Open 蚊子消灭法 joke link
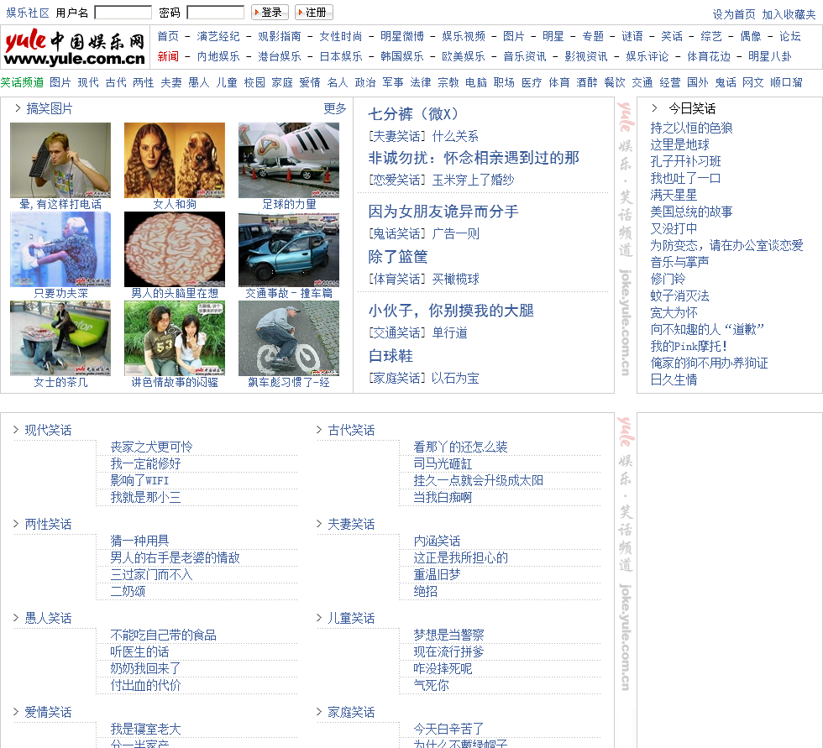This screenshot has width=823, height=748. pos(679,296)
